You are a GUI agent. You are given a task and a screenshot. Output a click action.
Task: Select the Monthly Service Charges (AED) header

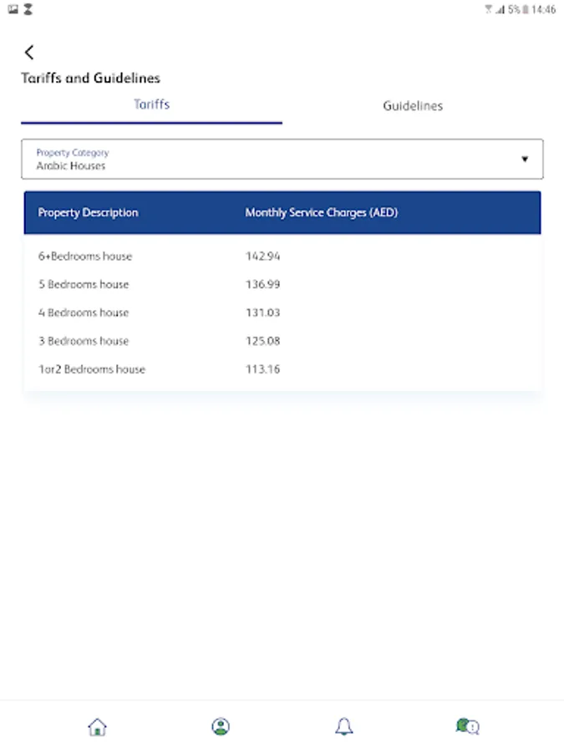pos(322,212)
